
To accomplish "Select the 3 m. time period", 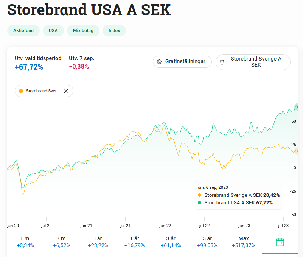I will (62, 242).
